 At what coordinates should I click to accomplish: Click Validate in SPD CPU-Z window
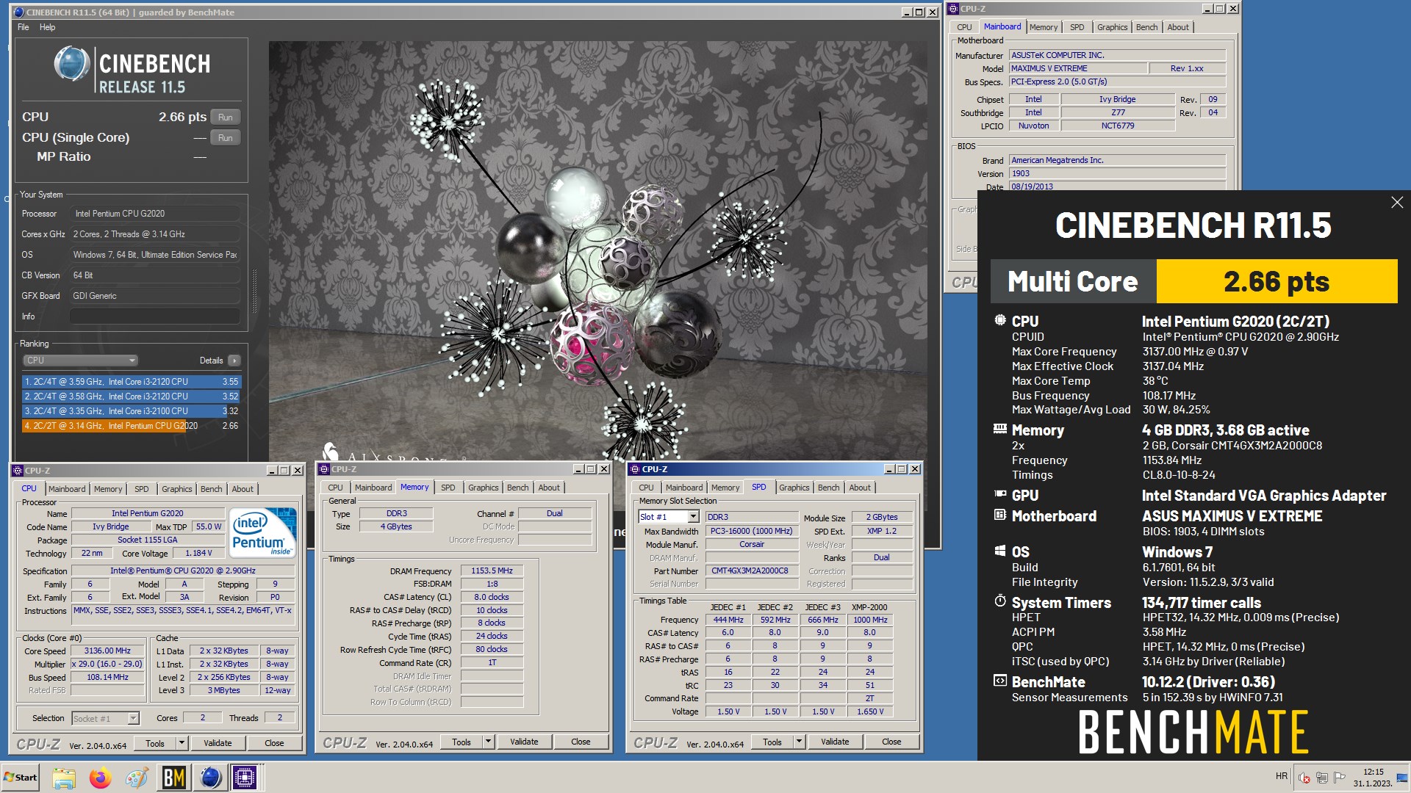click(x=835, y=742)
